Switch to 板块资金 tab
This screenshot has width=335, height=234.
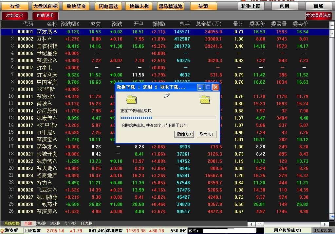(x=76, y=6)
